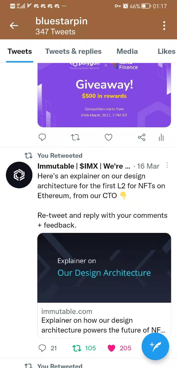
Task: Reply to the Giveaway tweet
Action: (x=42, y=137)
